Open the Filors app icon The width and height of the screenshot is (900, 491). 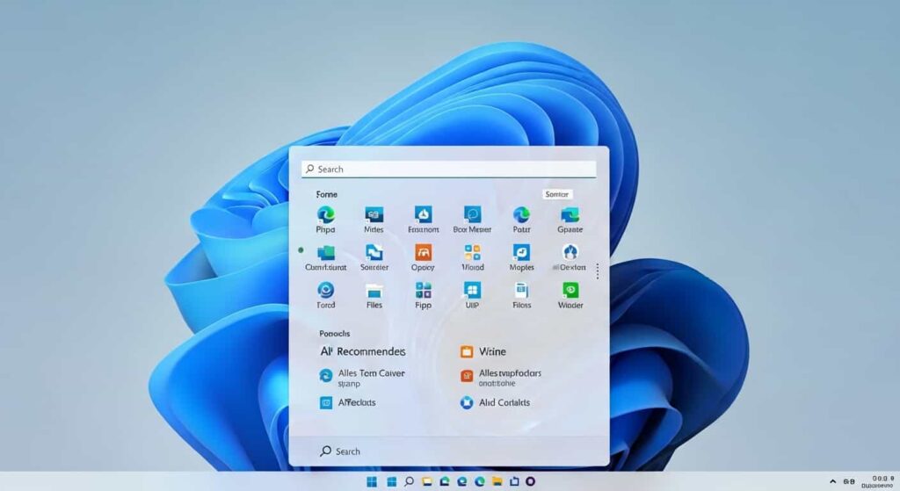coord(521,290)
